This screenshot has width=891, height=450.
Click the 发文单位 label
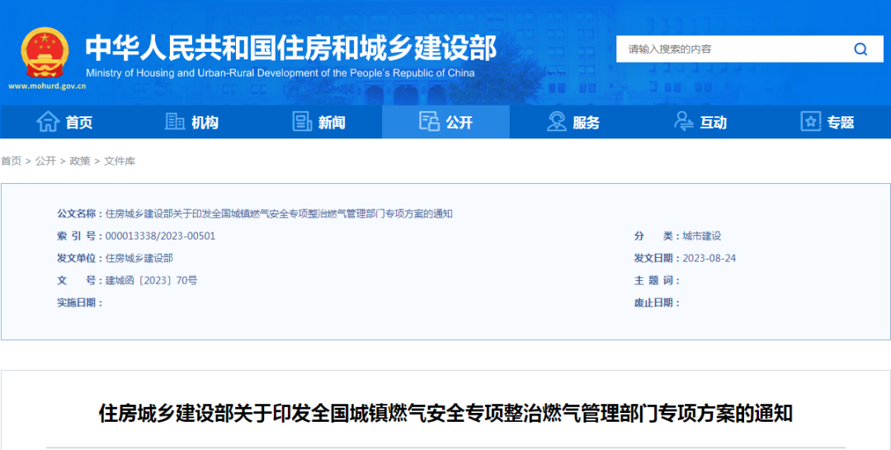tap(79, 258)
